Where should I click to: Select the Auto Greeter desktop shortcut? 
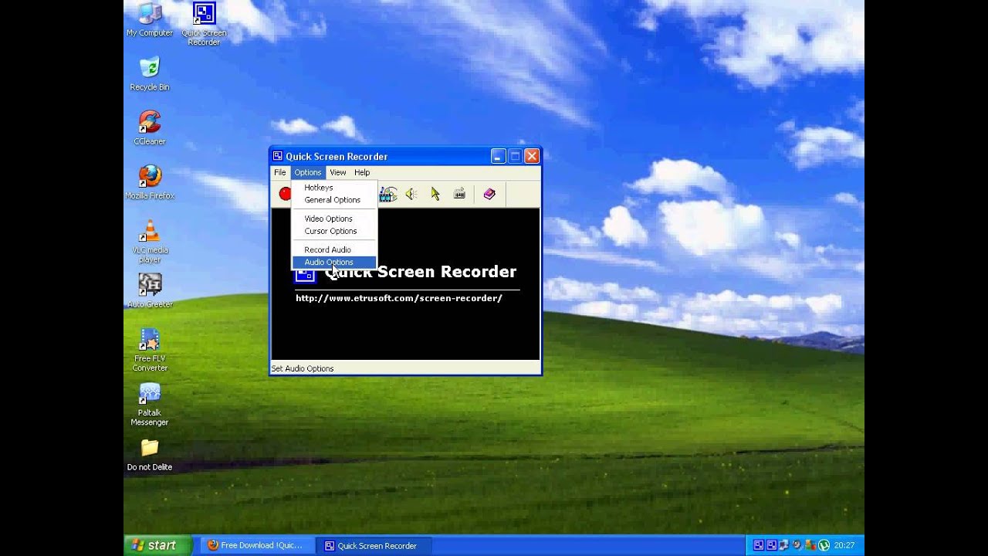tap(150, 291)
